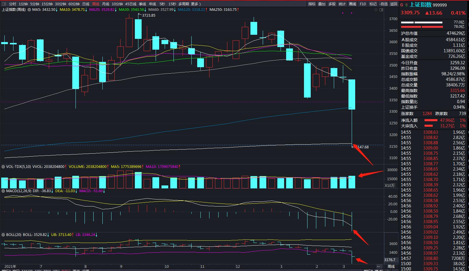Viewport: 469px width, 271px height.
Task: Click the 统计 statistics button
Action: pyautogui.click(x=342, y=4)
